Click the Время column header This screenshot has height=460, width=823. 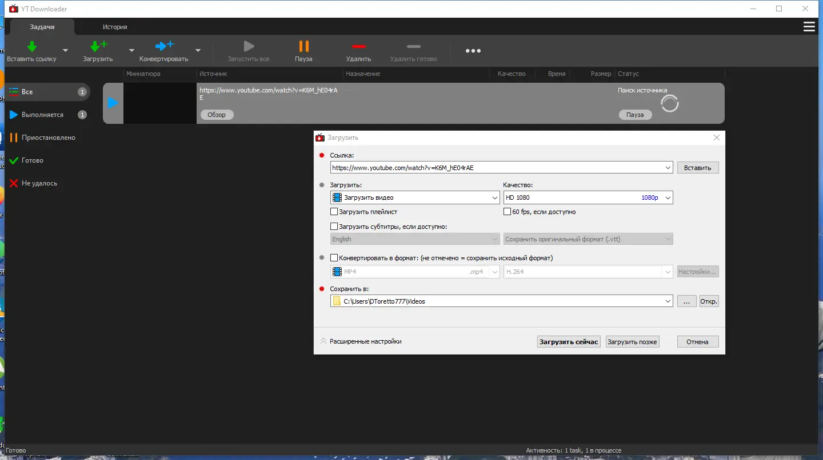coord(557,74)
